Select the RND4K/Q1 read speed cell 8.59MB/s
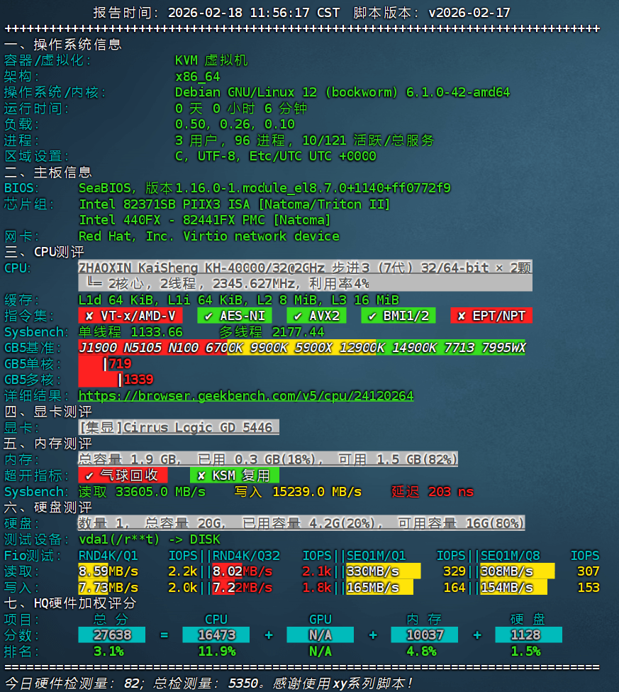This screenshot has height=692, width=619. 110,571
